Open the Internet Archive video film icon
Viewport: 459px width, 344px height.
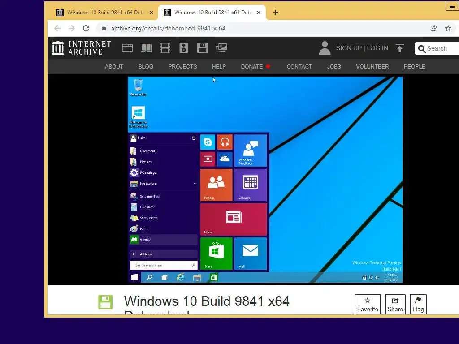coord(165,48)
